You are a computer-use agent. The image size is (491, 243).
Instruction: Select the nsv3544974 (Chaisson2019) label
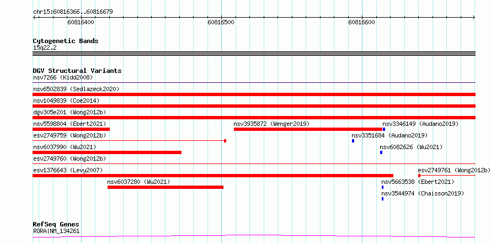tap(423, 193)
